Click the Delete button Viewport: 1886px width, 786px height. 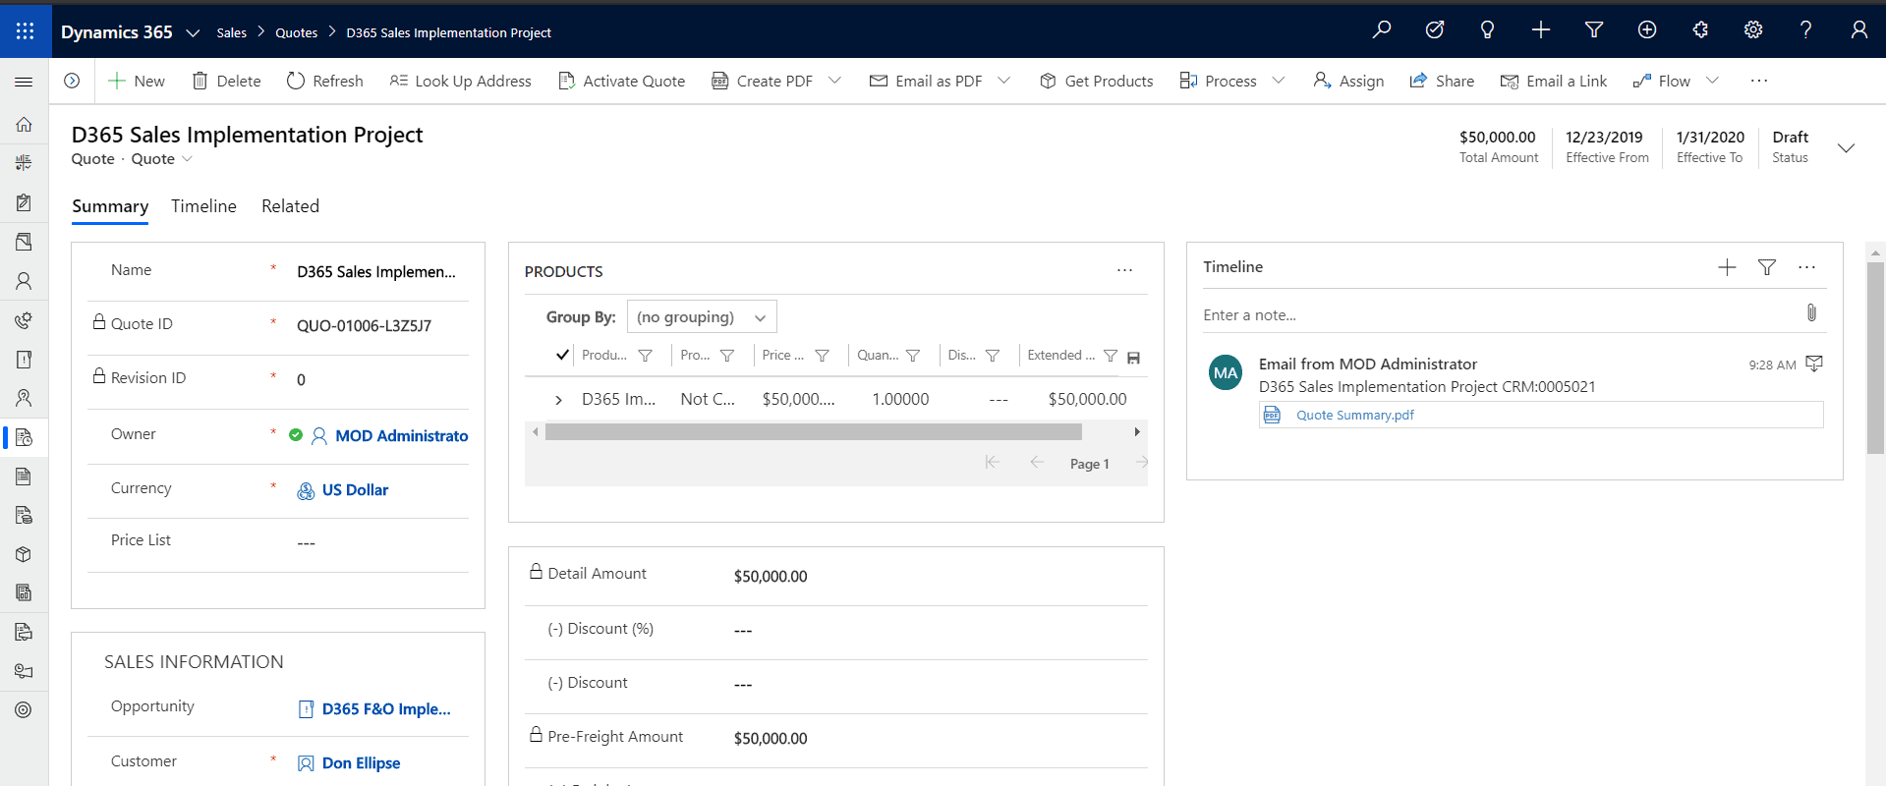[226, 81]
